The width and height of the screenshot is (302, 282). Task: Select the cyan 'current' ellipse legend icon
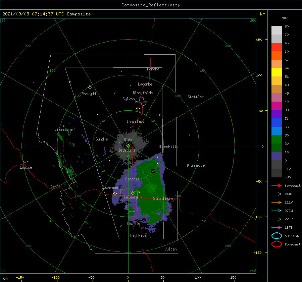pos(276,236)
